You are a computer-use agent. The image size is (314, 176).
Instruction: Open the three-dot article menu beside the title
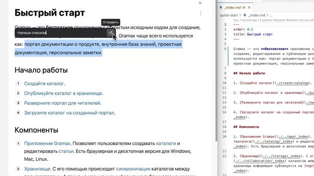(x=201, y=13)
